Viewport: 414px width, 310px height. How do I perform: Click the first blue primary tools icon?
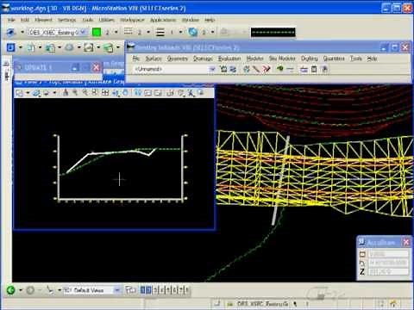(10, 47)
